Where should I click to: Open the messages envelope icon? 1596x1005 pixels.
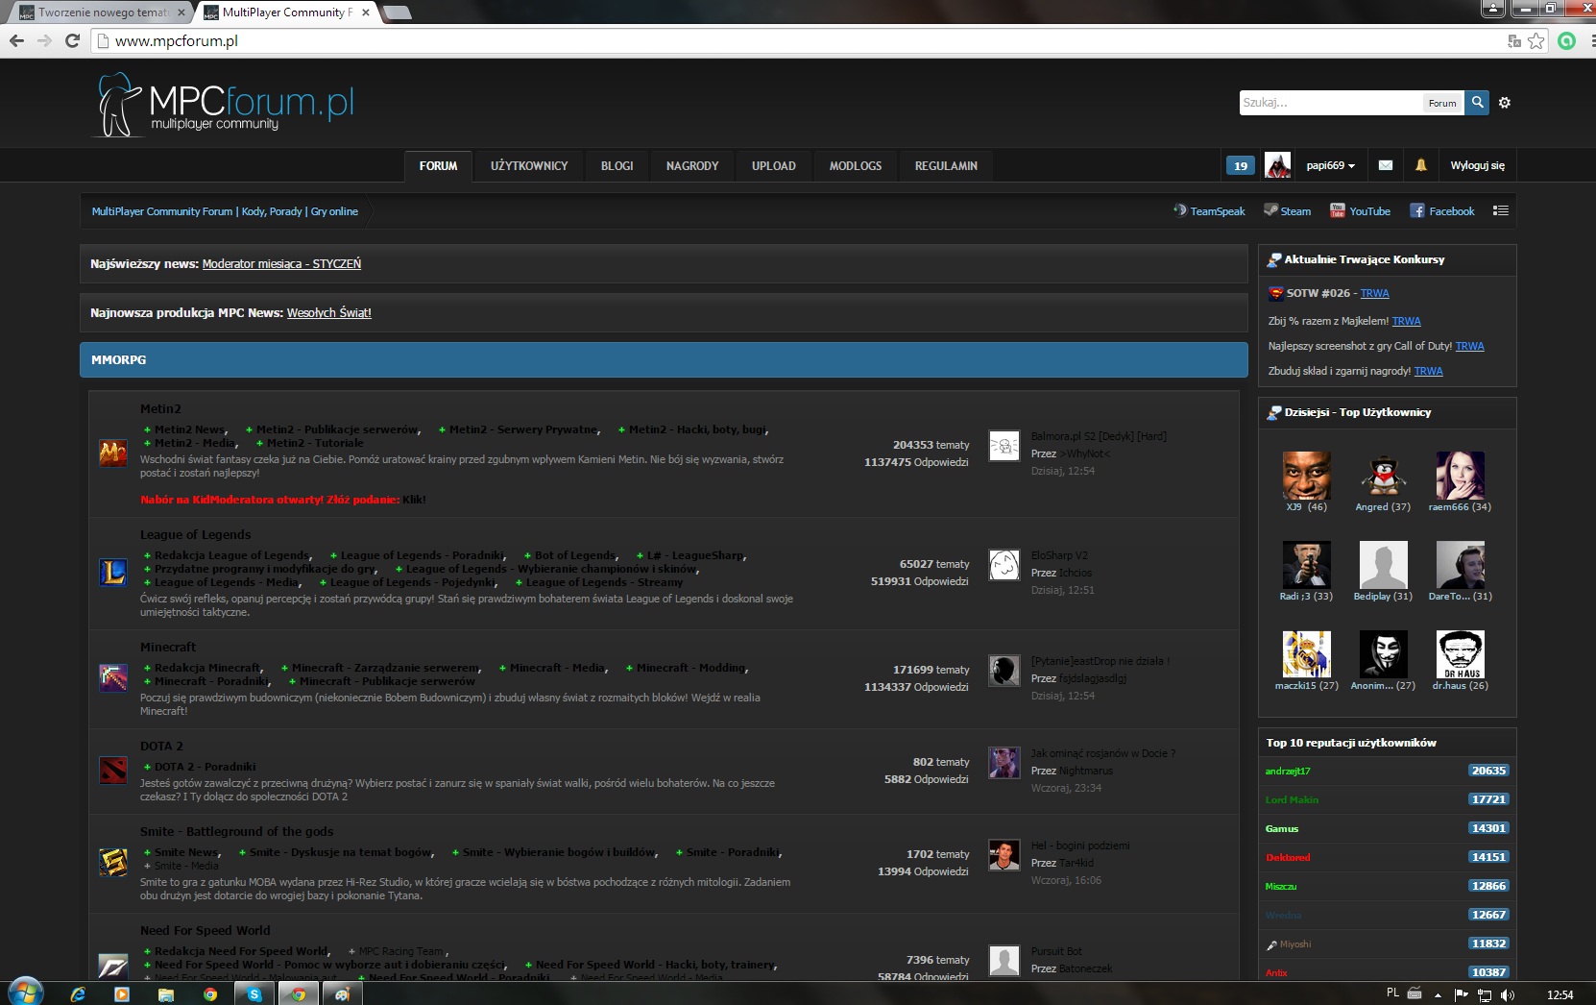coord(1386,165)
